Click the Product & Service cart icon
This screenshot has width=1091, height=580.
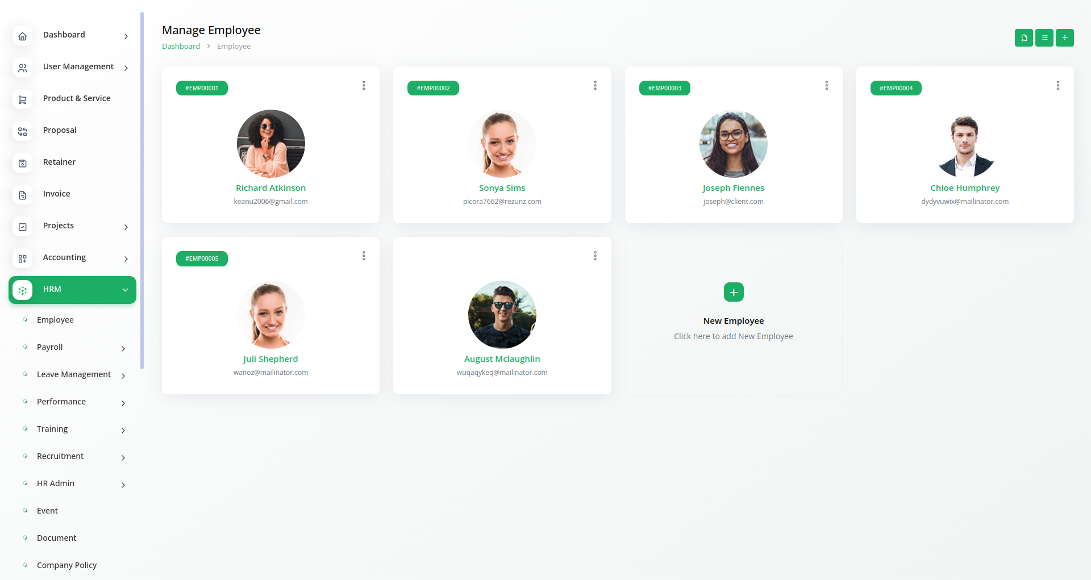22,99
